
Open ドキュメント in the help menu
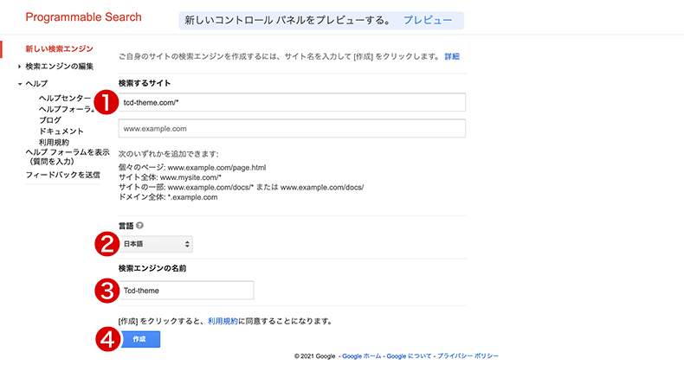point(61,131)
